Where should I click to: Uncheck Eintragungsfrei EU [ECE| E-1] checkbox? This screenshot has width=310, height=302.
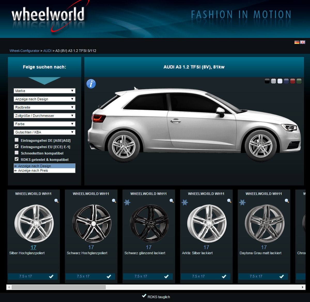coord(17,146)
